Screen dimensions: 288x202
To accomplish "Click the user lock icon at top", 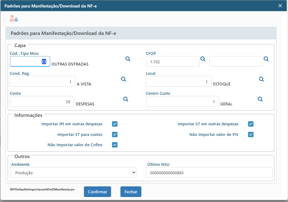I will point(13,18).
